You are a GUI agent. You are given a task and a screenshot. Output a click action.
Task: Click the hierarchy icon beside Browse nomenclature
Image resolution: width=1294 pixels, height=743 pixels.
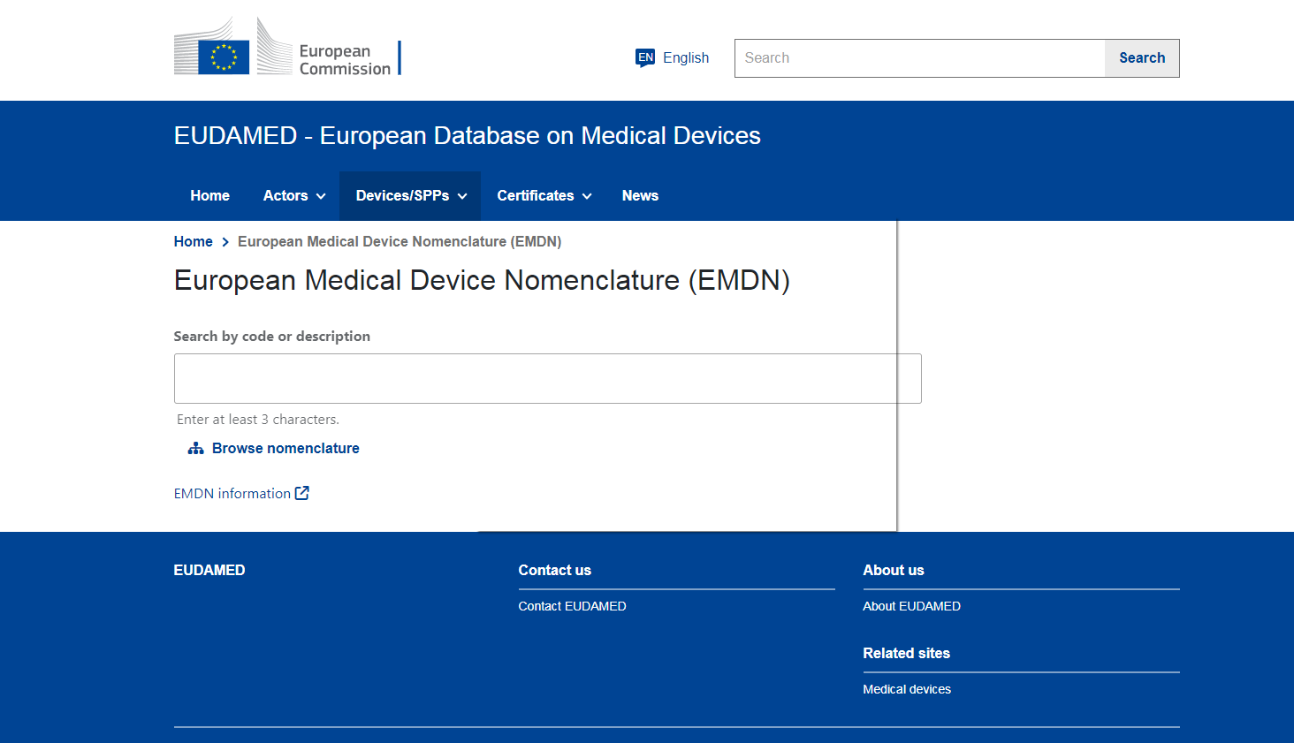click(x=195, y=449)
